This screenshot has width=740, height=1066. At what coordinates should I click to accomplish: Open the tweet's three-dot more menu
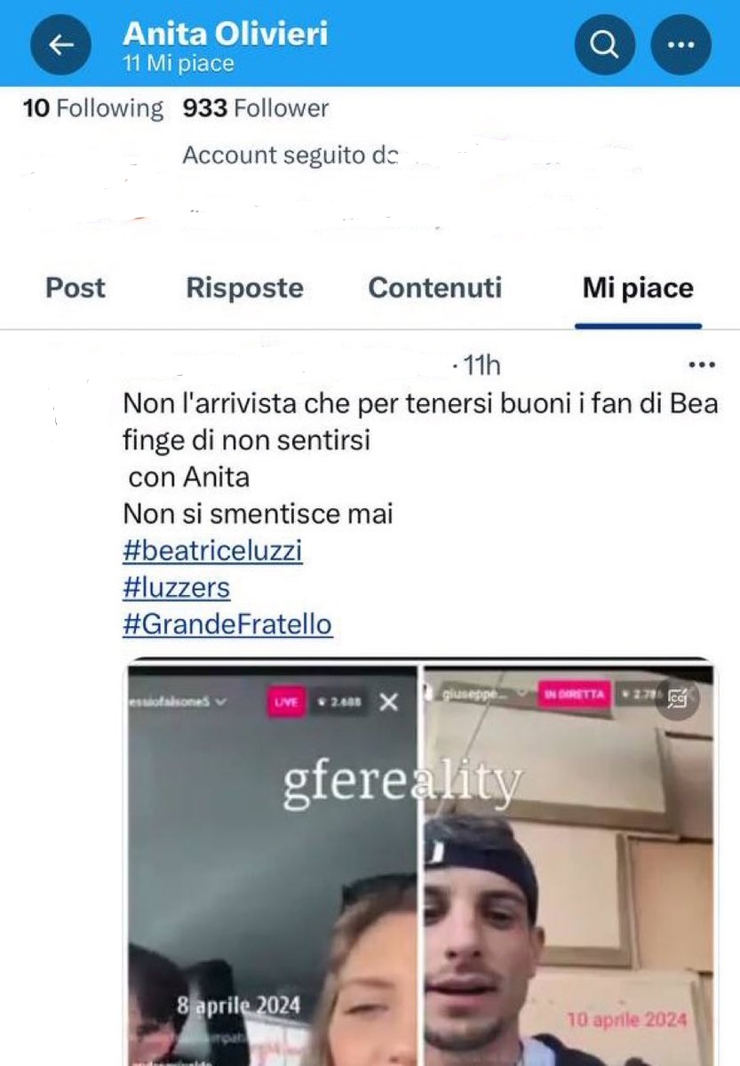(x=702, y=364)
